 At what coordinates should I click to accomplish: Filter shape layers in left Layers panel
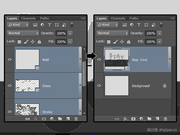click(x=57, y=25)
